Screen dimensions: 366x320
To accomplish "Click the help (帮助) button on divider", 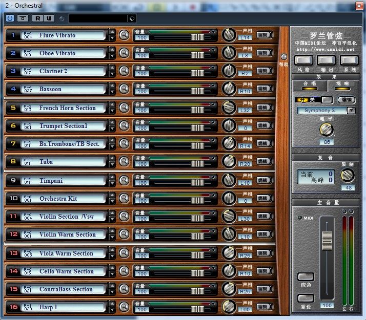I will [x=283, y=57].
